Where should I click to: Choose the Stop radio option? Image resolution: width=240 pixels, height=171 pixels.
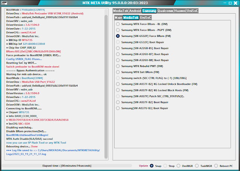[165, 166]
